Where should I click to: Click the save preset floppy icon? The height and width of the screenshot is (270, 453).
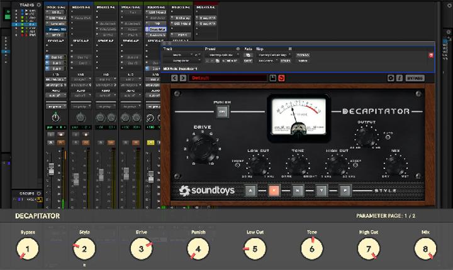coord(272,78)
